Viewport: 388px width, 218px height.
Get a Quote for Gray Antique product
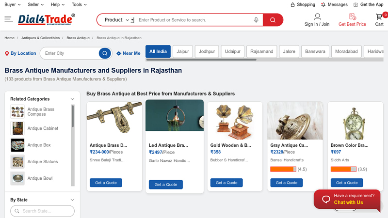(x=287, y=183)
